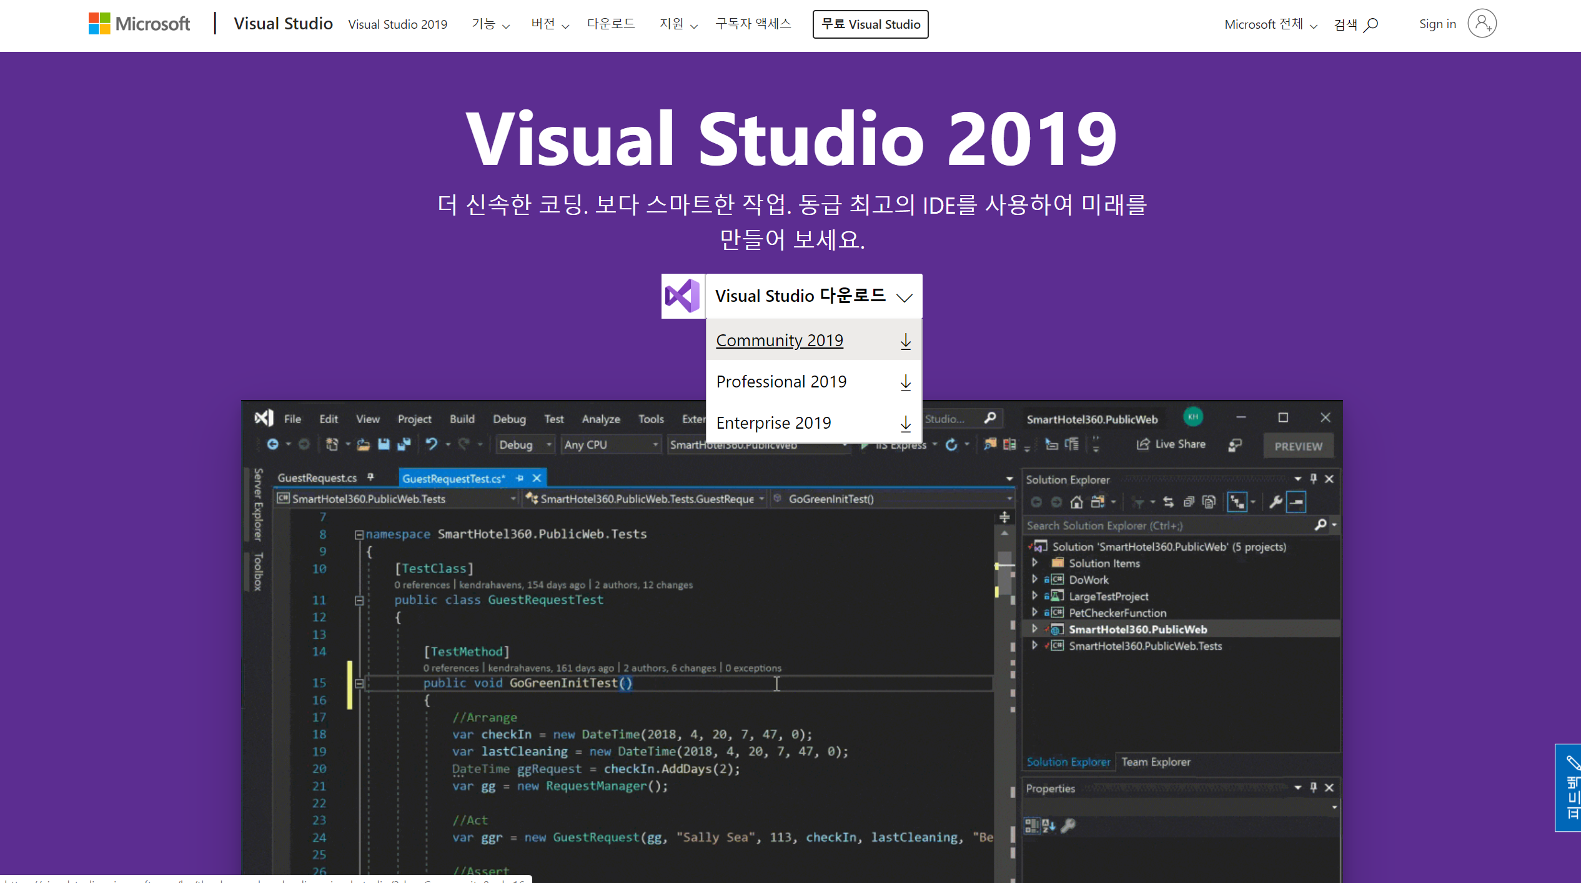
Task: Open the 지원 navigation dropdown
Action: pos(678,24)
